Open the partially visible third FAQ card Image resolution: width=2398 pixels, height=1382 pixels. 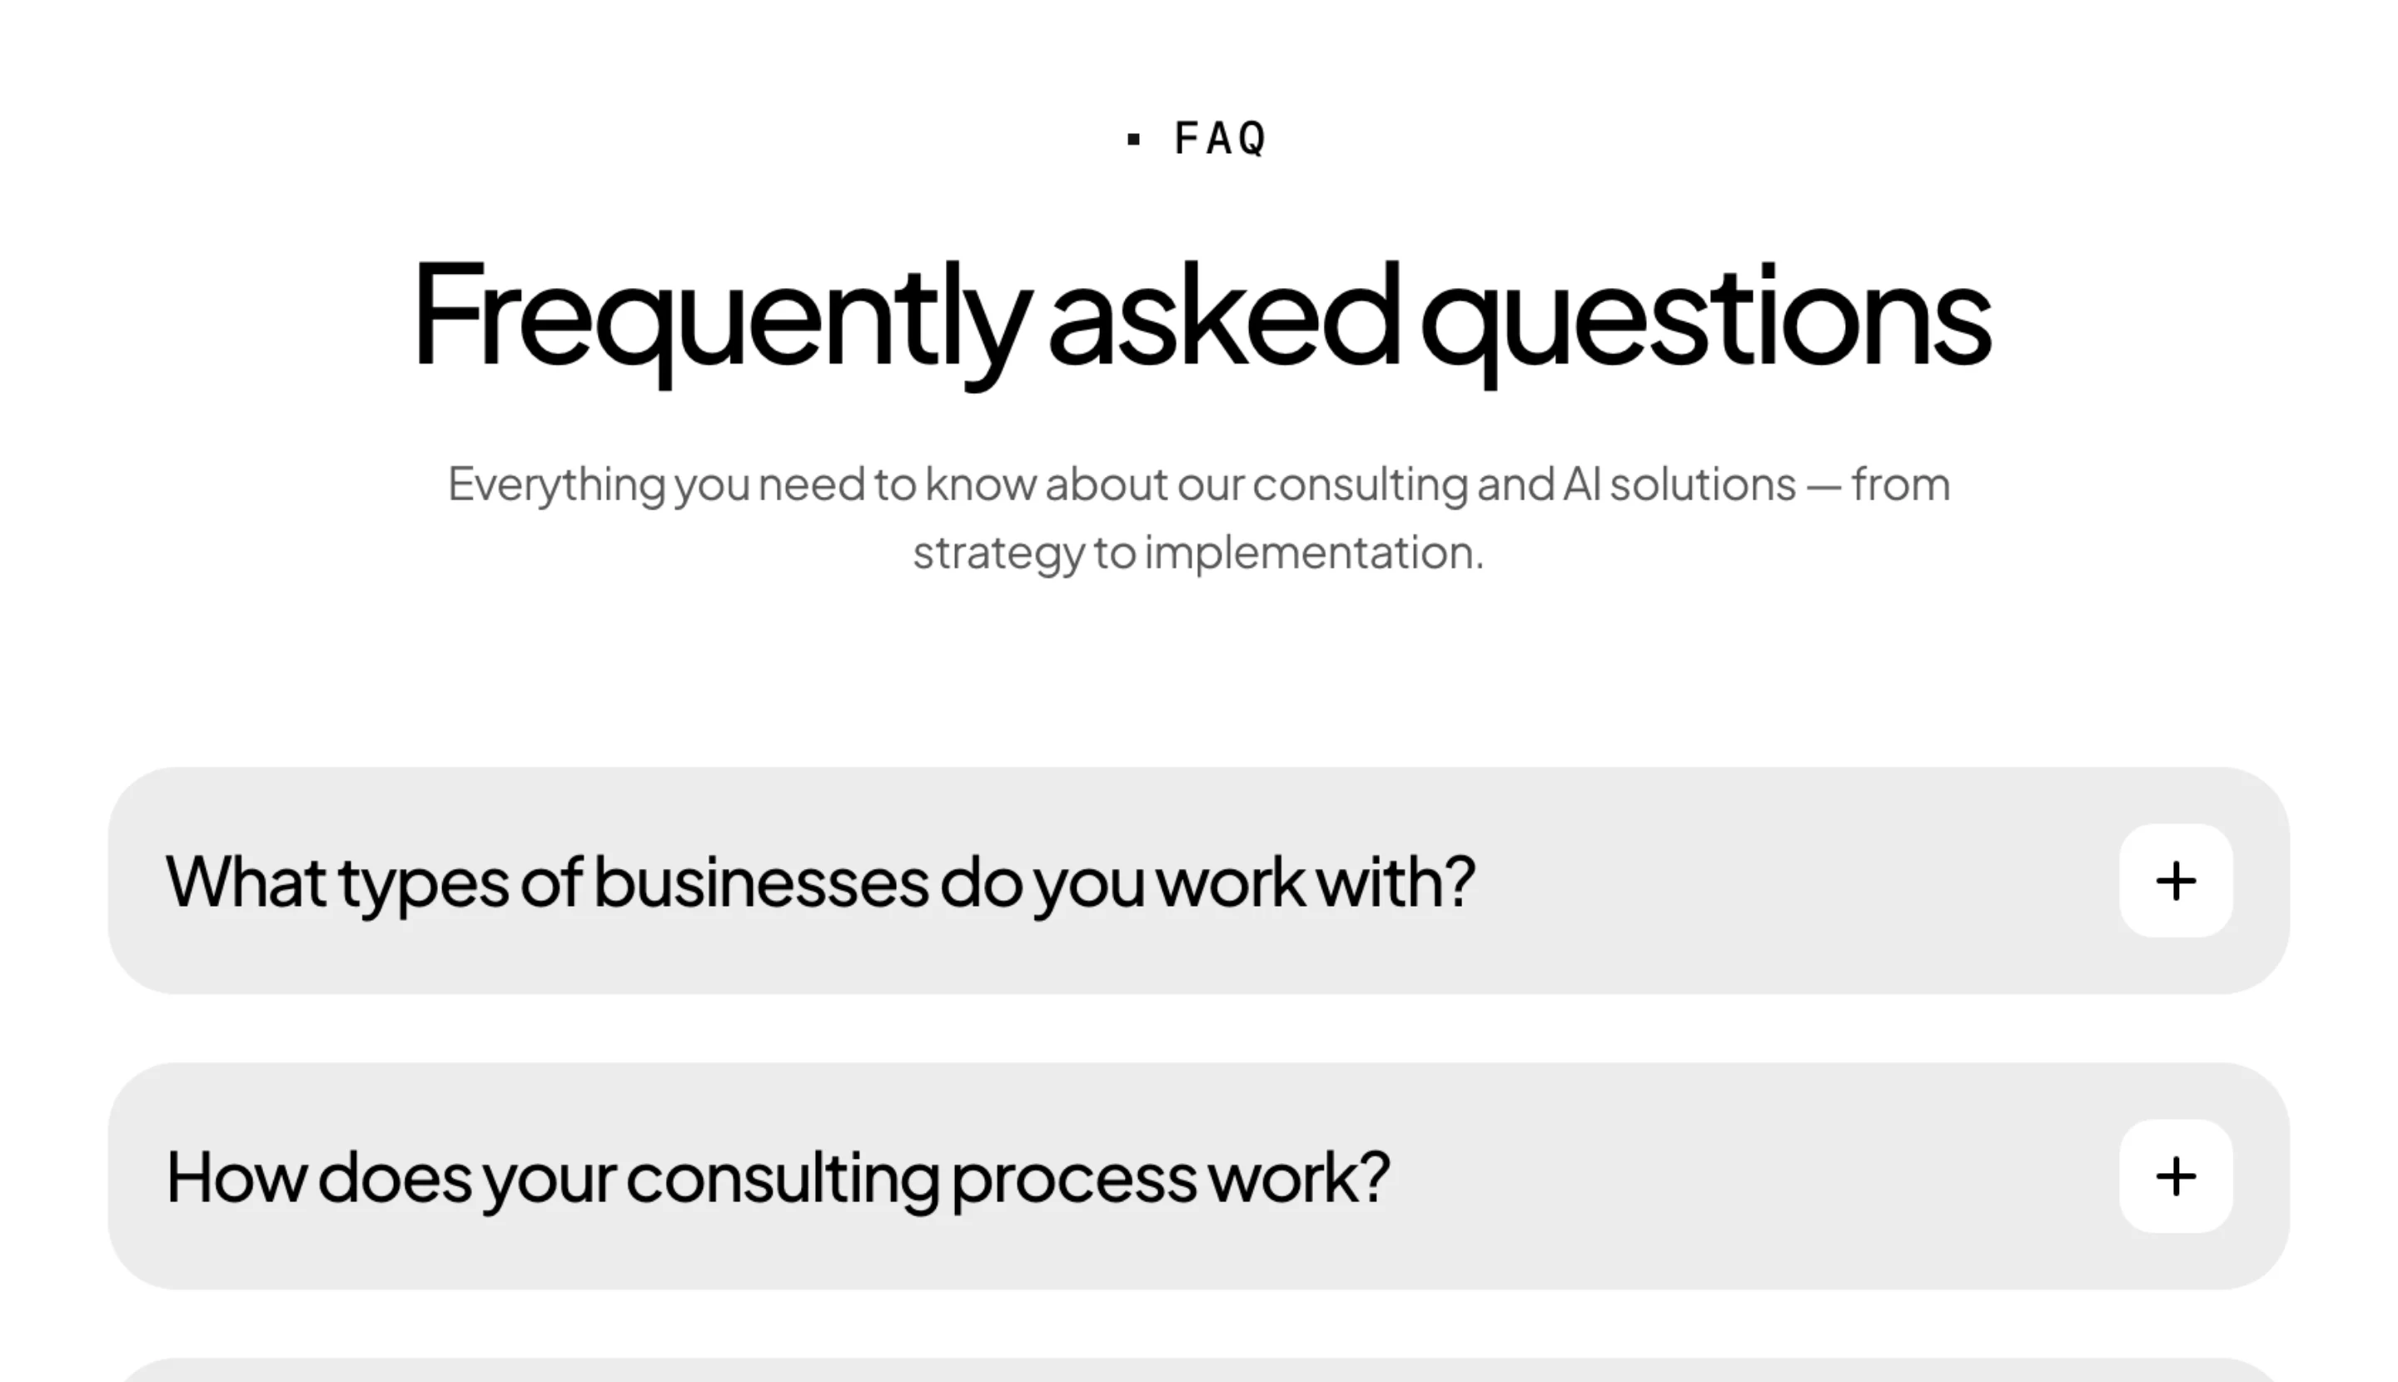pos(1198,1370)
